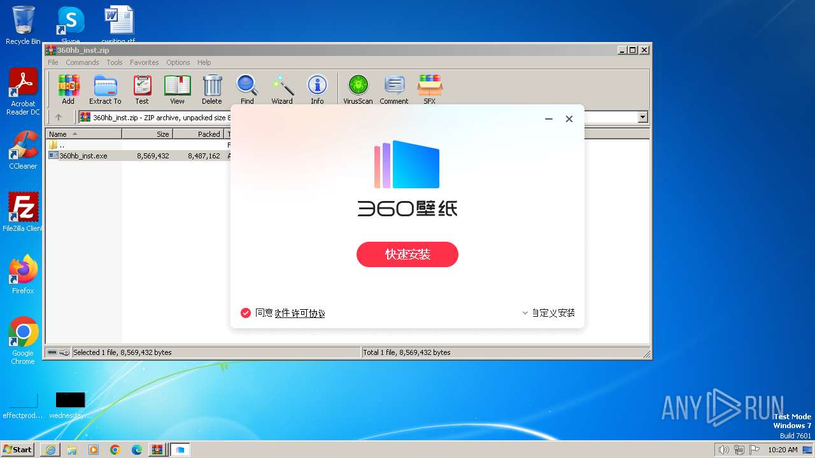Open the Options menu
Viewport: 815px width, 458px height.
(x=178, y=62)
